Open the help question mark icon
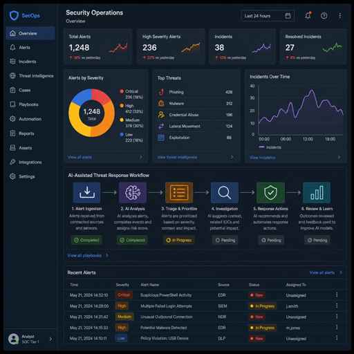The width and height of the screenshot is (354, 354). click(324, 16)
